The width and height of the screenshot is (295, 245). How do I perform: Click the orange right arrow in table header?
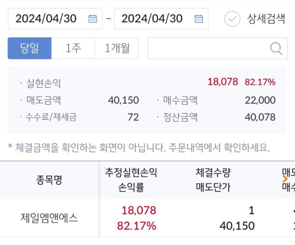click(x=285, y=179)
